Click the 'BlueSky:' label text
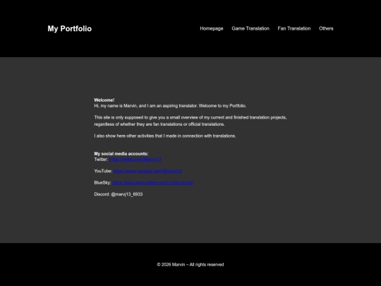The height and width of the screenshot is (286, 381). point(103,183)
